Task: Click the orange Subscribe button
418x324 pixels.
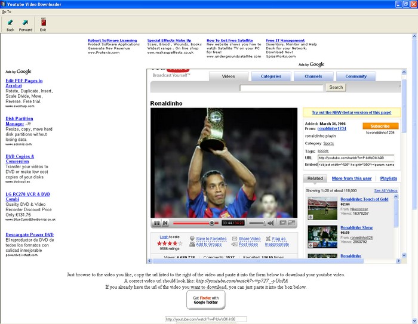Action: (380, 126)
